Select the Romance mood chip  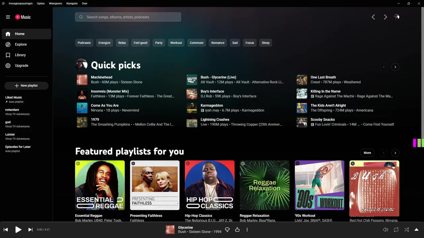[x=218, y=43]
